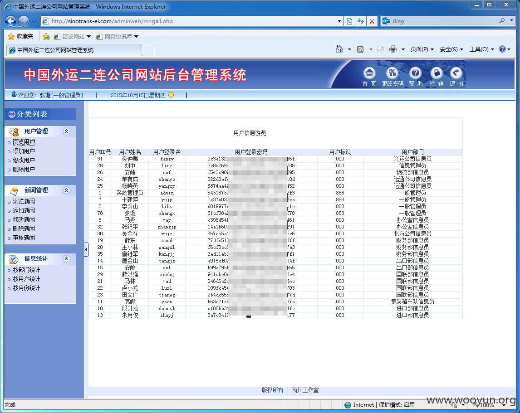Screen dimensions: 520x413
Task: Click add to favorites bar star icon
Action: (46, 36)
